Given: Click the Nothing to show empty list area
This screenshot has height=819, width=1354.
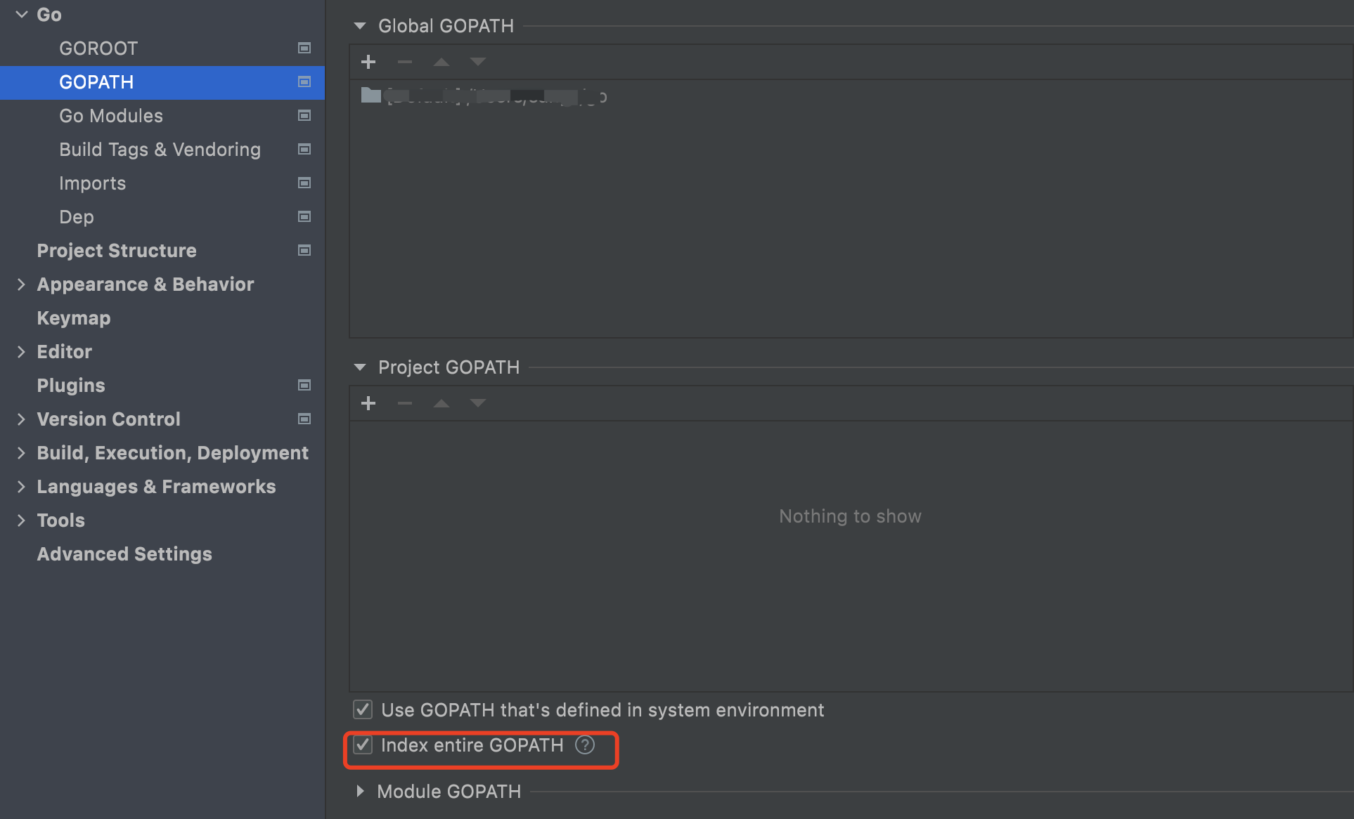Looking at the screenshot, I should pos(850,516).
